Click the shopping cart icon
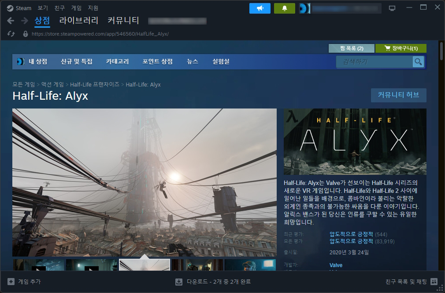This screenshot has width=445, height=293. [387, 48]
